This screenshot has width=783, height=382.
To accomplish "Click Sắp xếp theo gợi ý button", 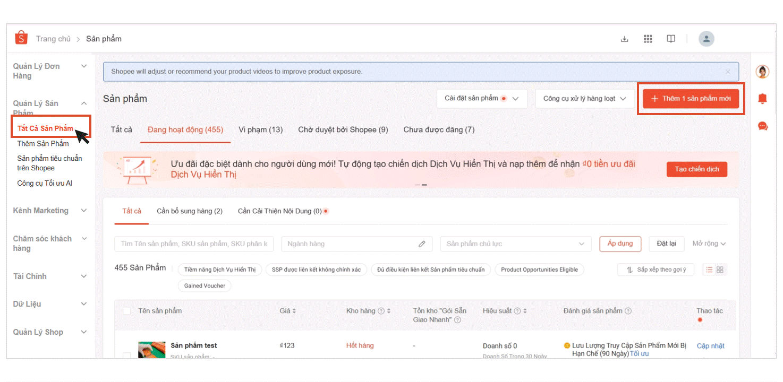I will tap(656, 270).
